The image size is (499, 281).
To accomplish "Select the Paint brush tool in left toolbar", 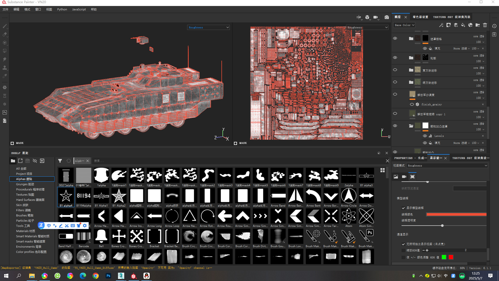I will coord(5,26).
